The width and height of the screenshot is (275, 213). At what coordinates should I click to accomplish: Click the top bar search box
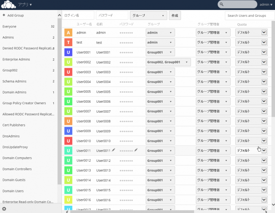[x=237, y=4]
